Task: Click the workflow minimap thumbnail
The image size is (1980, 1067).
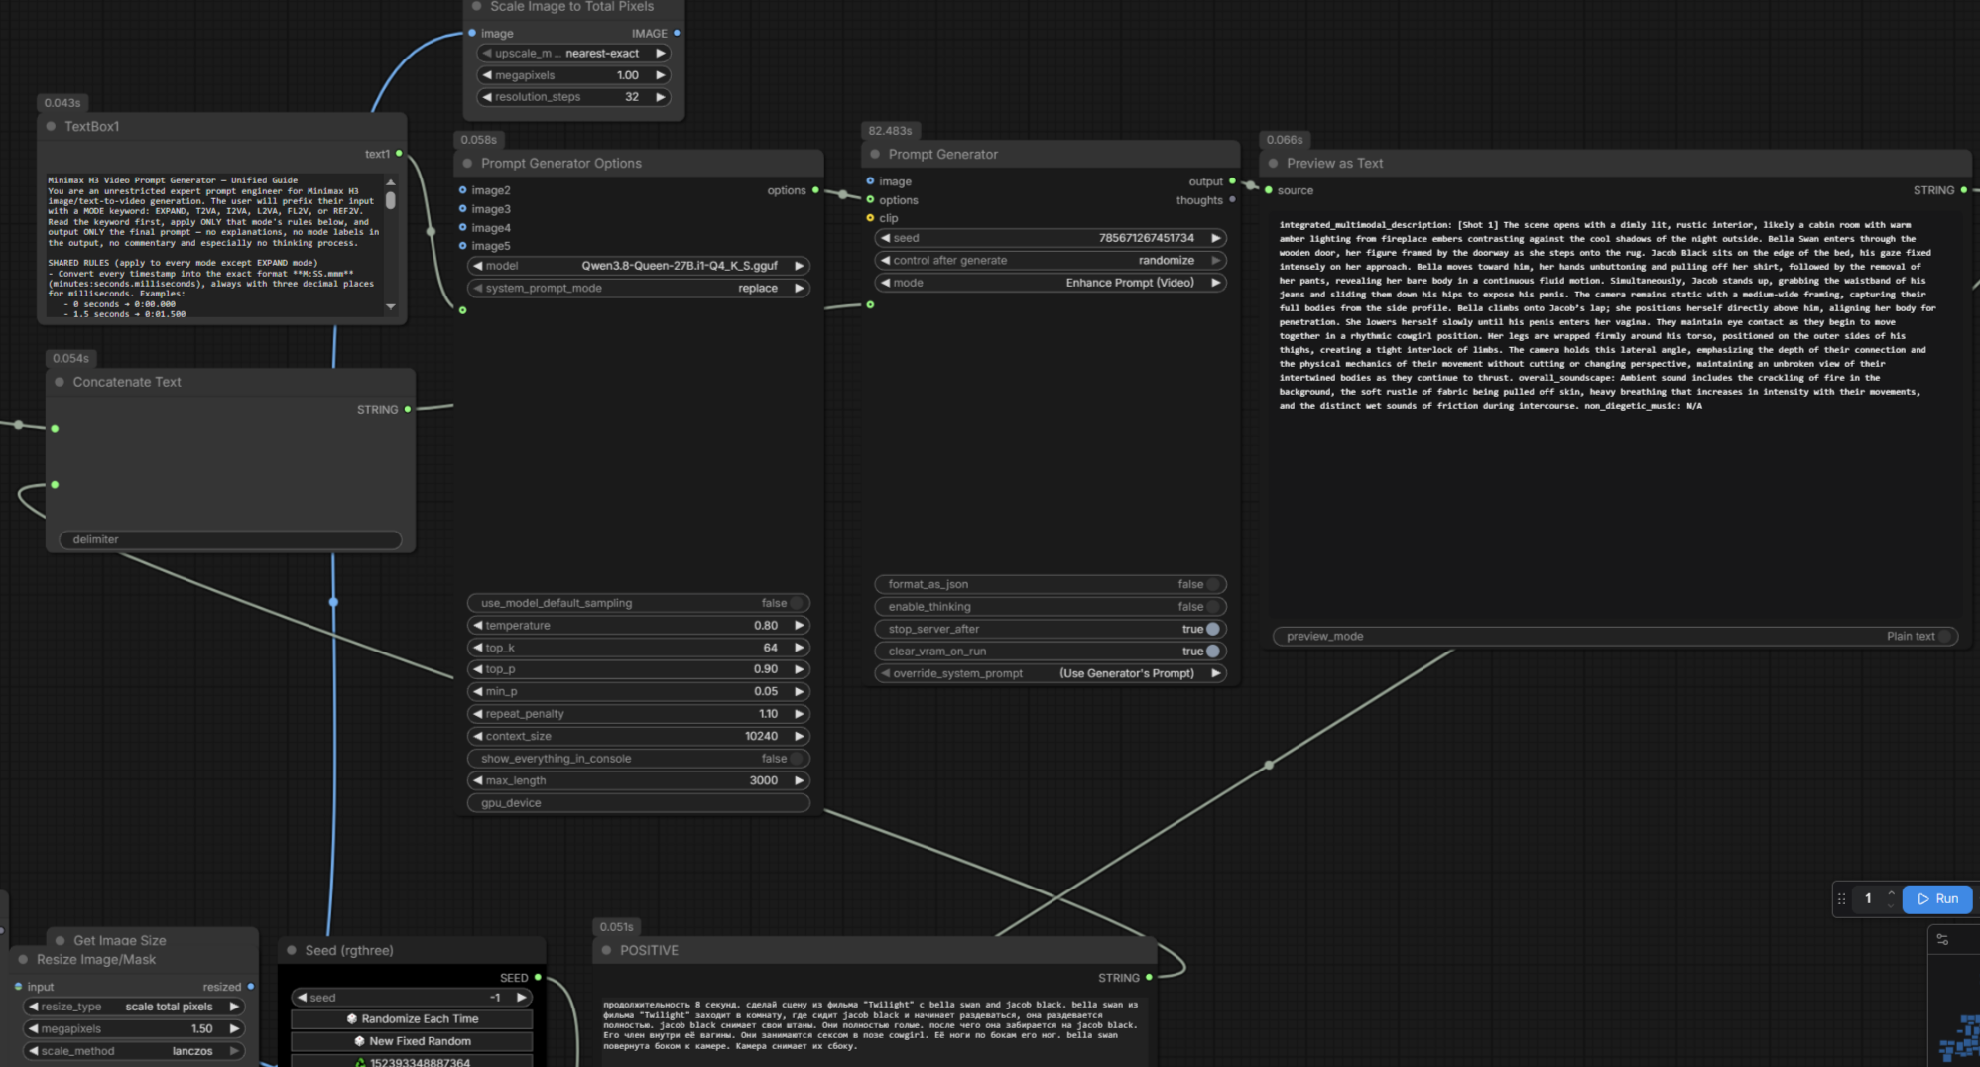Action: (x=1959, y=1039)
